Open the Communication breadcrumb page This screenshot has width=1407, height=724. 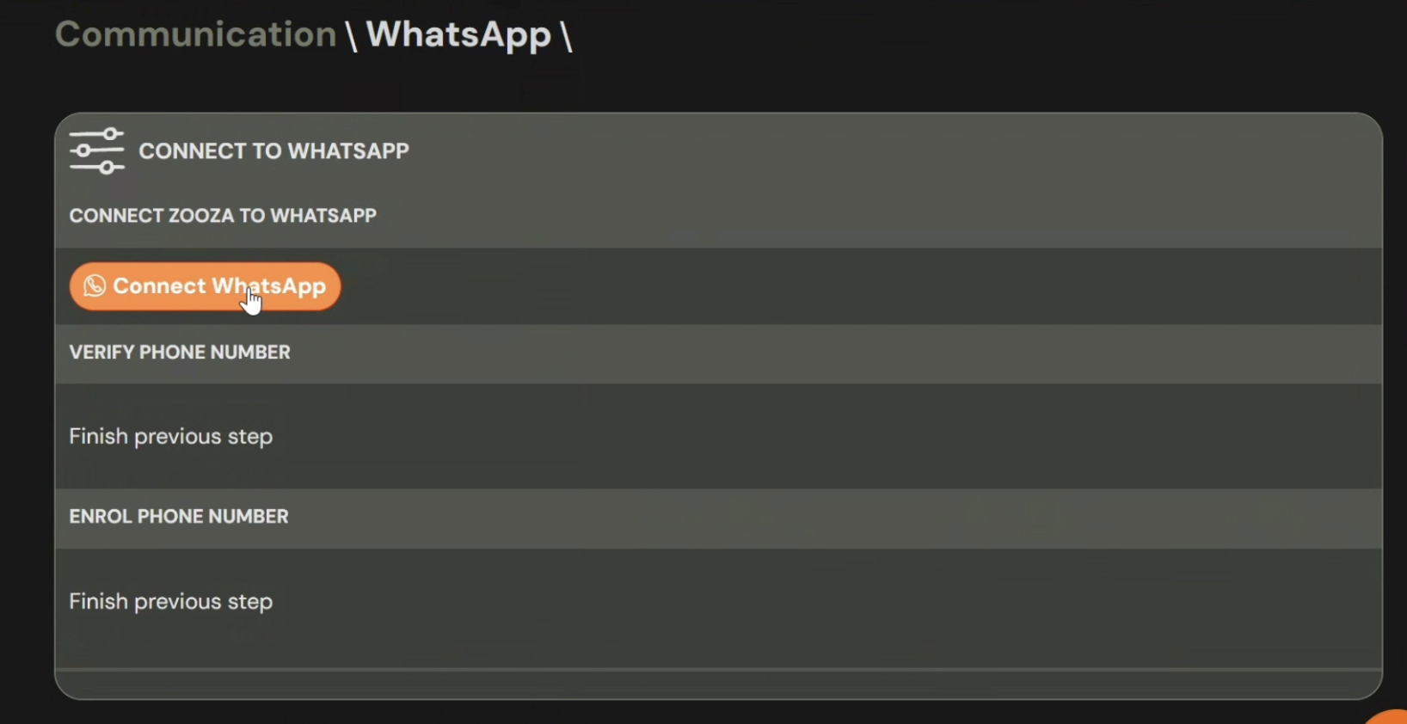click(194, 34)
